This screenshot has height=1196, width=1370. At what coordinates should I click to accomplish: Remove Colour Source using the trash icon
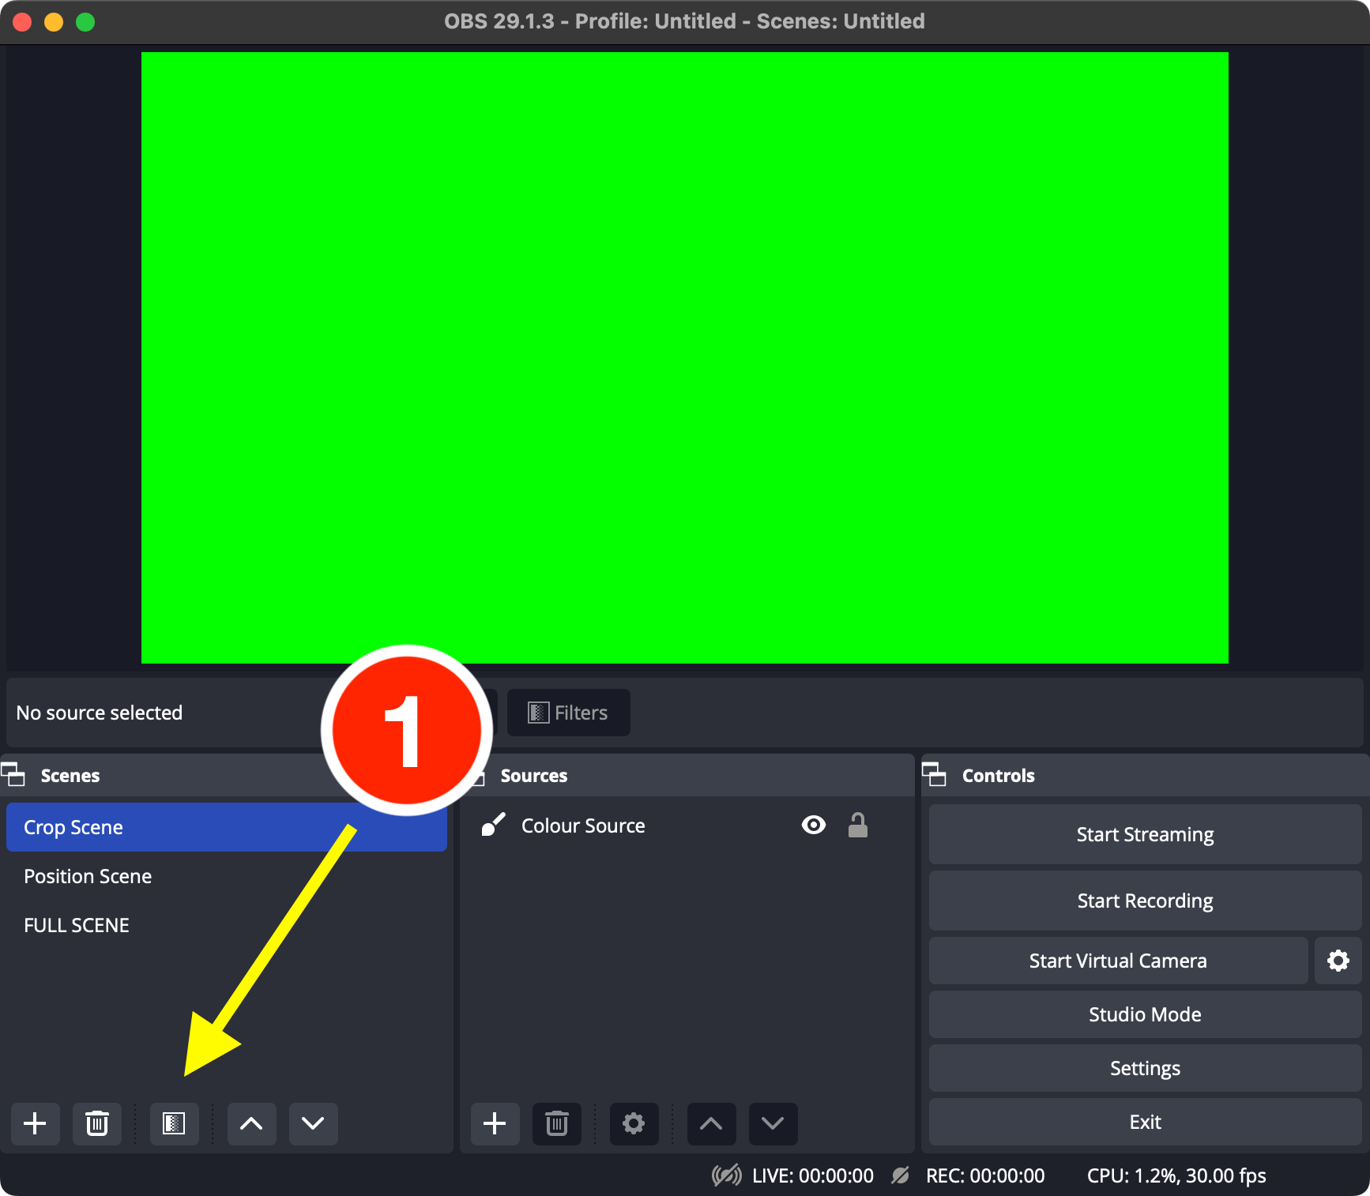(x=556, y=1123)
